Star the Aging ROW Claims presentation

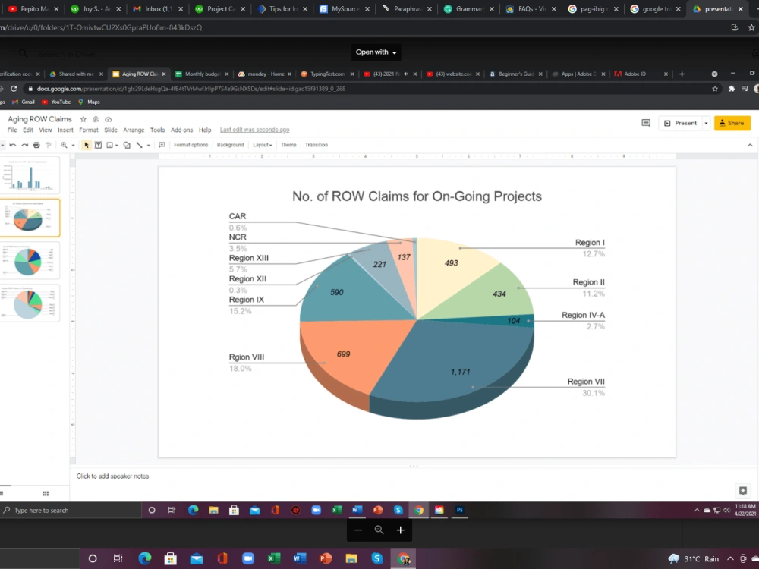[x=83, y=119]
